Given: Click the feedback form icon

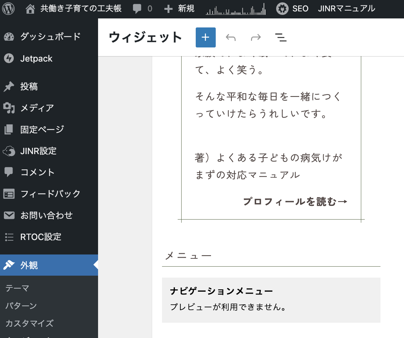Looking at the screenshot, I should click(9, 194).
